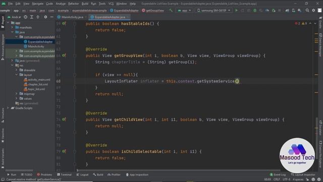Screen dimensions: 323x182
Task: Click override gutter icon beside getChildView line
Action: (64, 119)
